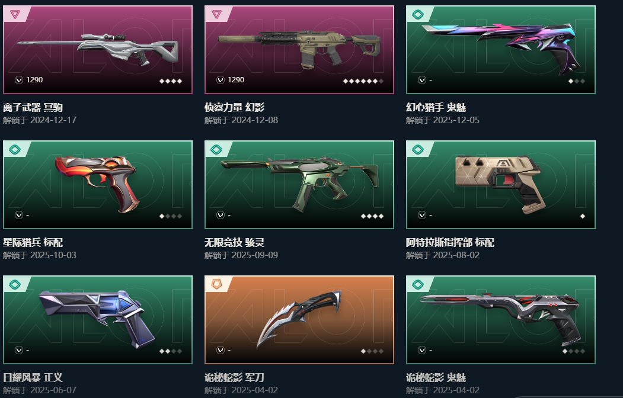Select the 幻心猎手 鬼魅 pistol skin image
The image size is (623, 398).
click(x=501, y=50)
